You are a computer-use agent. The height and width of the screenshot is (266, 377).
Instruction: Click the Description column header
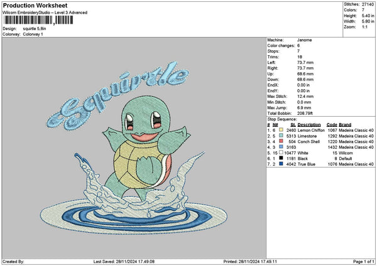[x=309, y=125]
